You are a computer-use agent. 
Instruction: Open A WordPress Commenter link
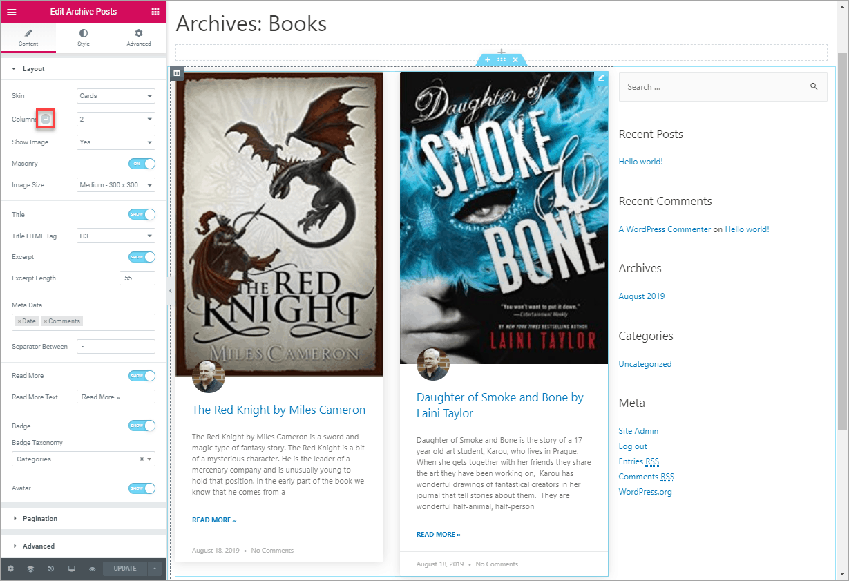coord(665,229)
